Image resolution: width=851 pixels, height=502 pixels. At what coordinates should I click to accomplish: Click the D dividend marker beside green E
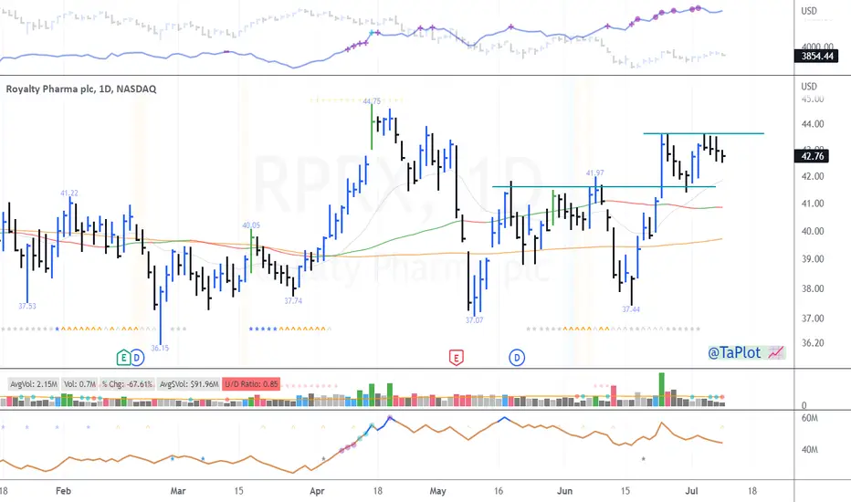(x=137, y=357)
